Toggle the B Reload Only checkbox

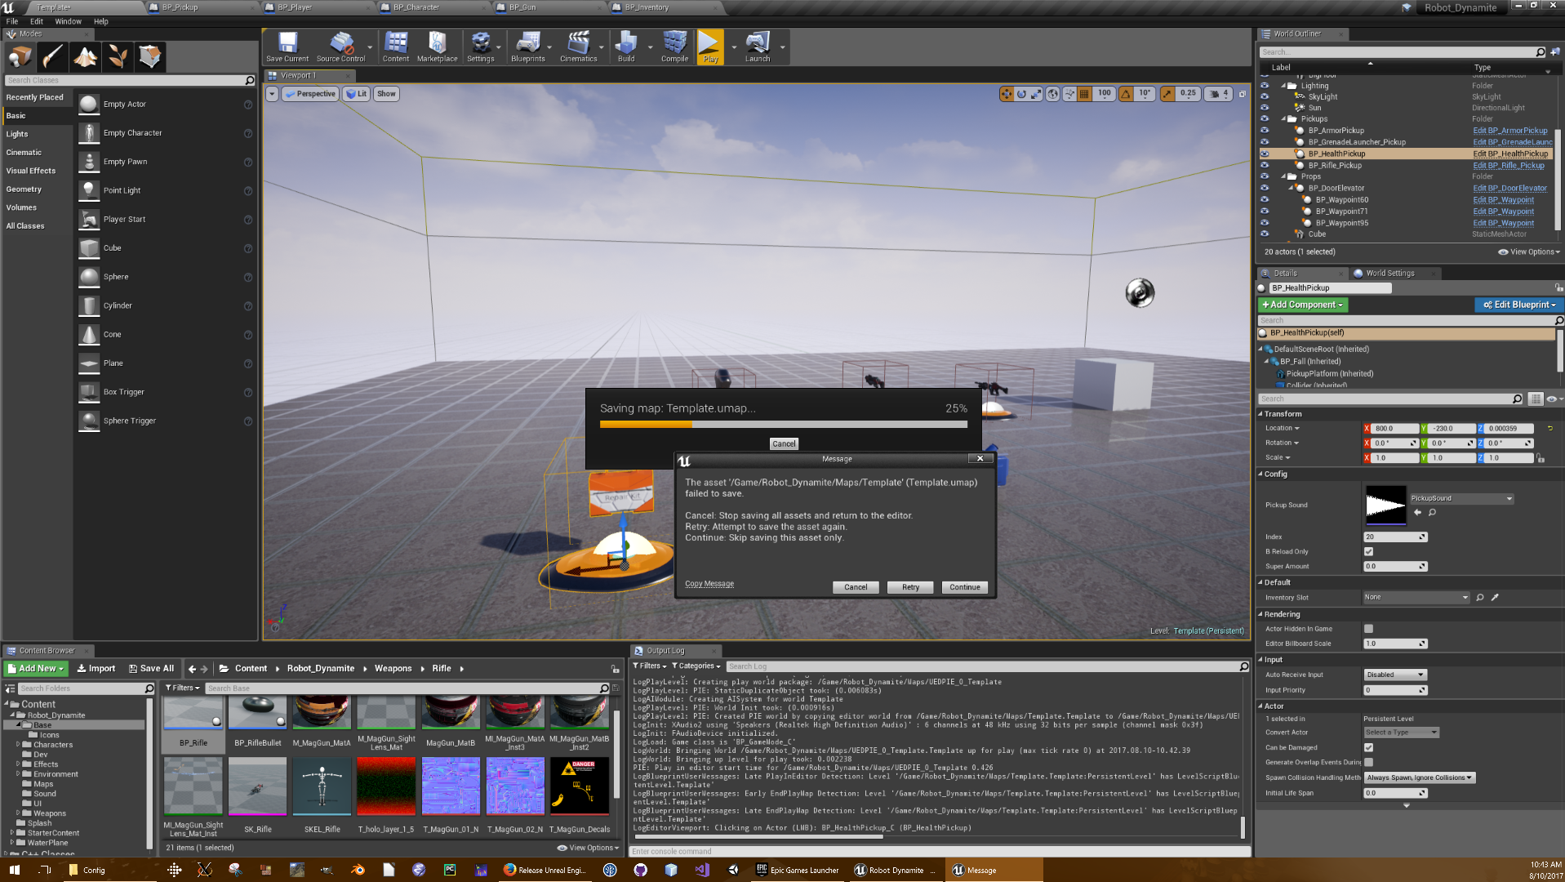(x=1368, y=551)
